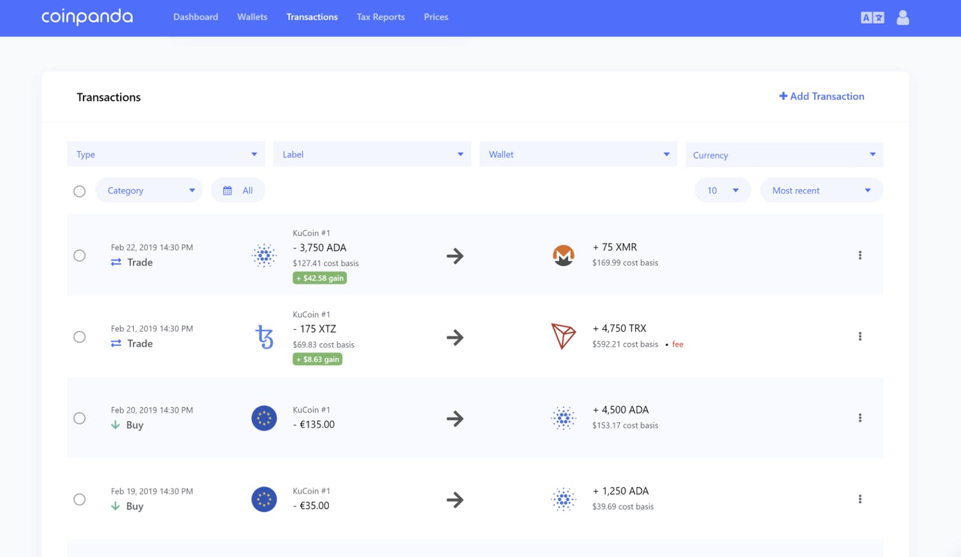
Task: Toggle the select-all transactions radio button
Action: (79, 191)
